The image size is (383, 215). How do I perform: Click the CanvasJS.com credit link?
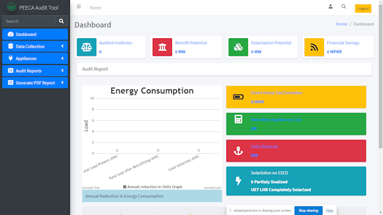pyautogui.click(x=213, y=187)
